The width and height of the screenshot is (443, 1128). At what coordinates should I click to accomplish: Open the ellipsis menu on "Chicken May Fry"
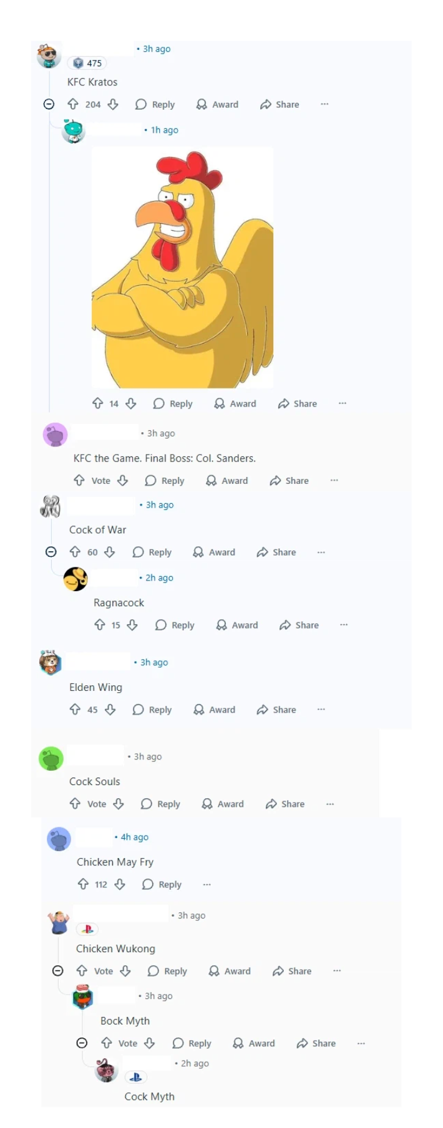[x=207, y=884]
